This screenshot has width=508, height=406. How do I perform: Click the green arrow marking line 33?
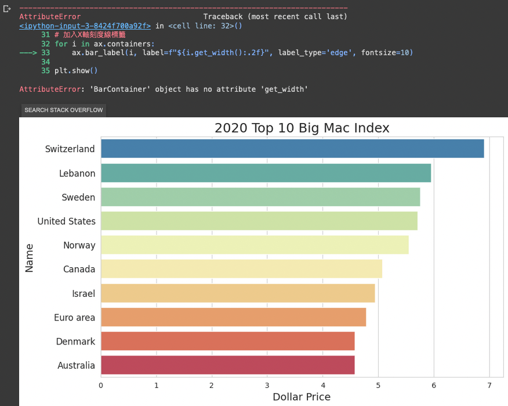[x=28, y=53]
